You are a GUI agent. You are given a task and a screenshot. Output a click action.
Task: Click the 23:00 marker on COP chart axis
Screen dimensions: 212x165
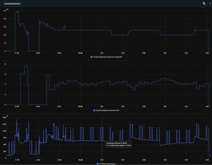[x=59, y=107]
